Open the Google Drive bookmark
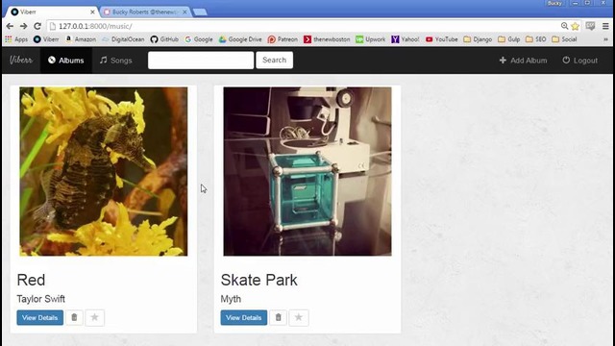The image size is (615, 346). [x=240, y=39]
